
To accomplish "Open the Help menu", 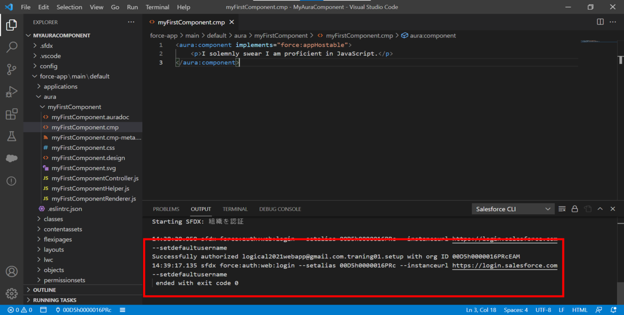I will [x=184, y=7].
